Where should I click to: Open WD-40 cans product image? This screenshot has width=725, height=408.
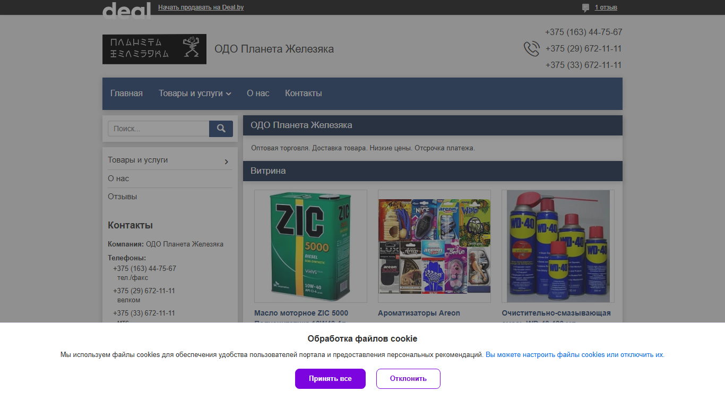(558, 246)
